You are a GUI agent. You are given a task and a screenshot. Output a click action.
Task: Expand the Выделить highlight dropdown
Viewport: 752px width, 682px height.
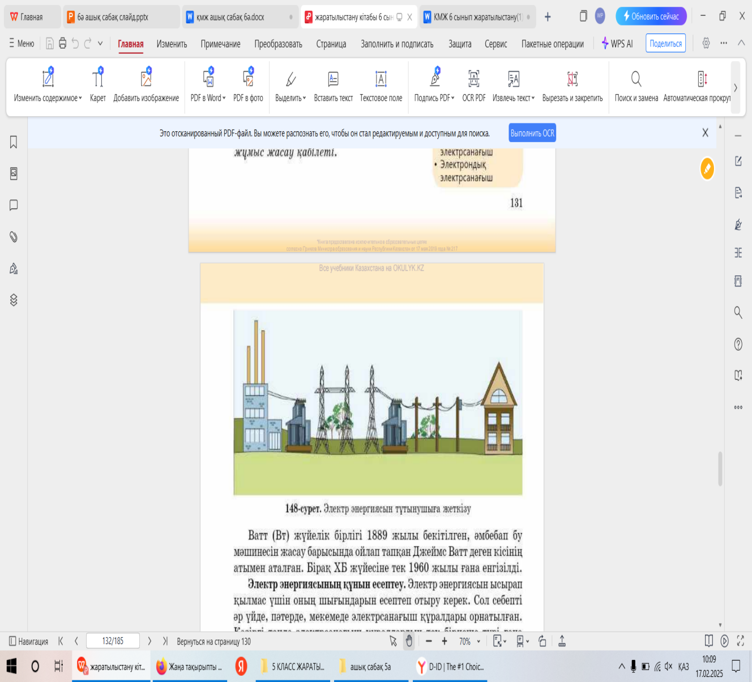(290, 98)
